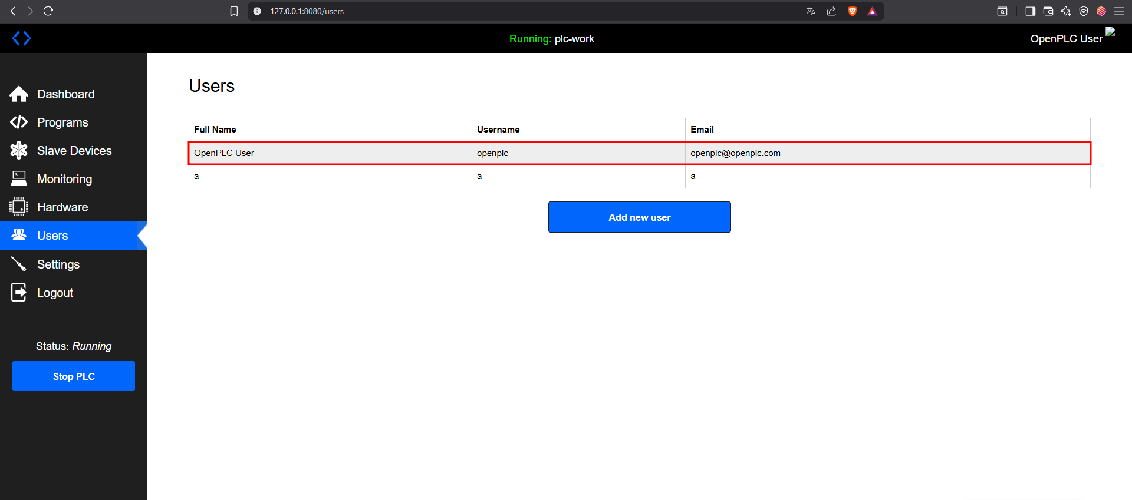Click the Users page heading
1132x500 pixels.
pyautogui.click(x=212, y=86)
